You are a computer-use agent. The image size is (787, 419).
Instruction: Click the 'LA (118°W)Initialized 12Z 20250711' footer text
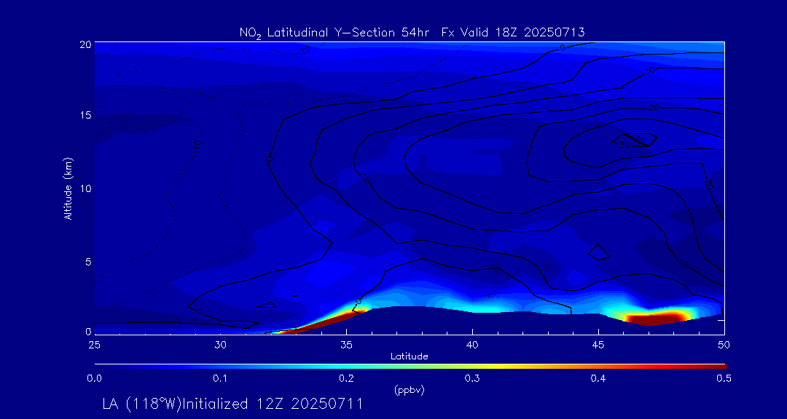(232, 404)
